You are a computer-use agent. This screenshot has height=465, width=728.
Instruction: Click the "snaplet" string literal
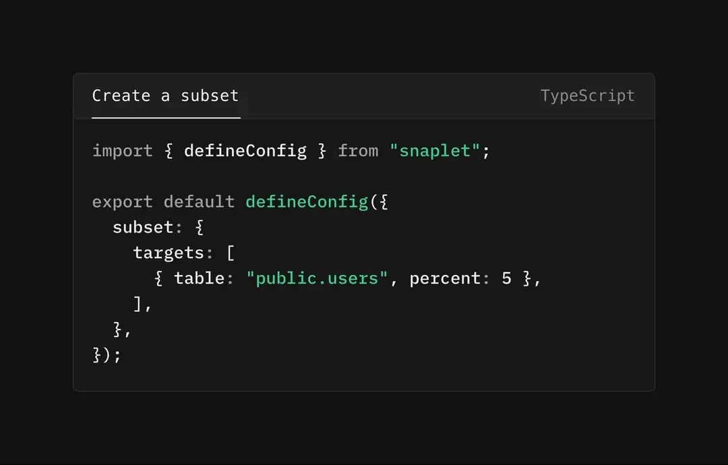coord(435,151)
